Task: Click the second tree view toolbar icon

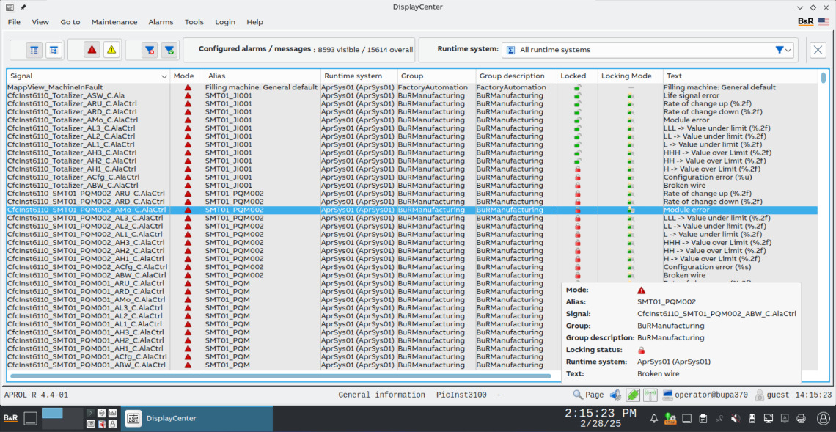Action: [54, 50]
